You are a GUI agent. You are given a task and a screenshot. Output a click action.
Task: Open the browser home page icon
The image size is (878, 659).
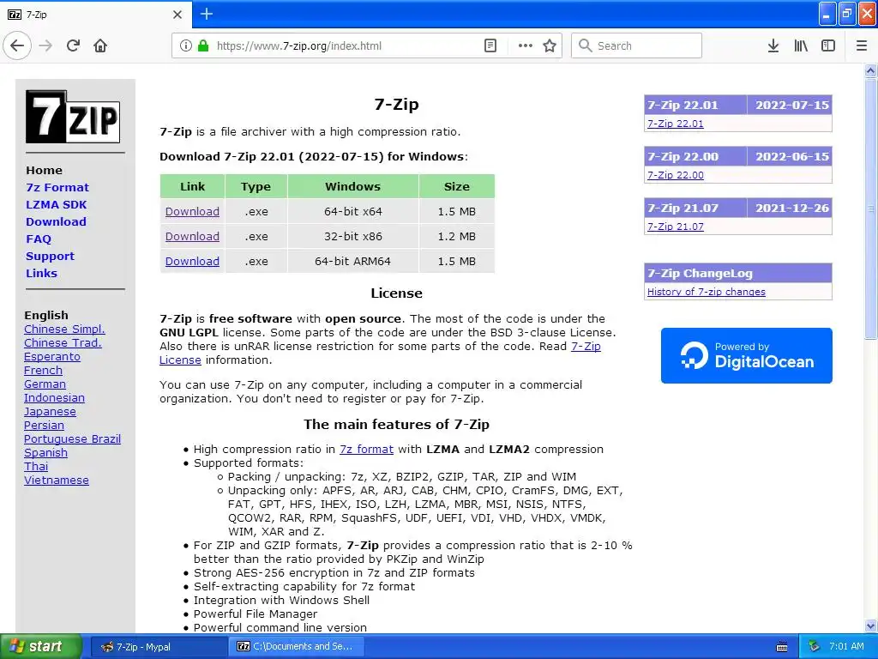pos(100,45)
